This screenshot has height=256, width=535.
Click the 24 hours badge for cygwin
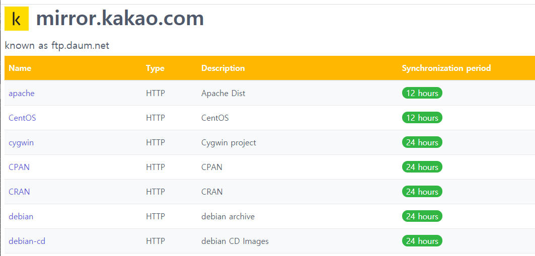click(422, 142)
